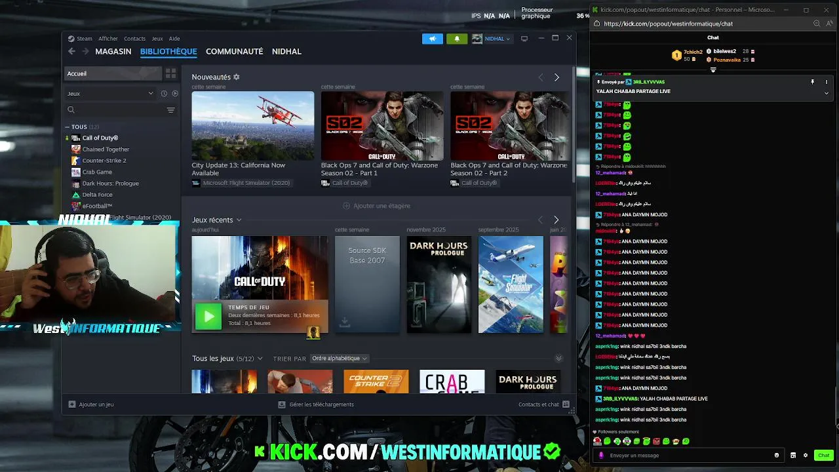Open the pinned message three-dot menu
The image size is (839, 472).
pos(827,82)
